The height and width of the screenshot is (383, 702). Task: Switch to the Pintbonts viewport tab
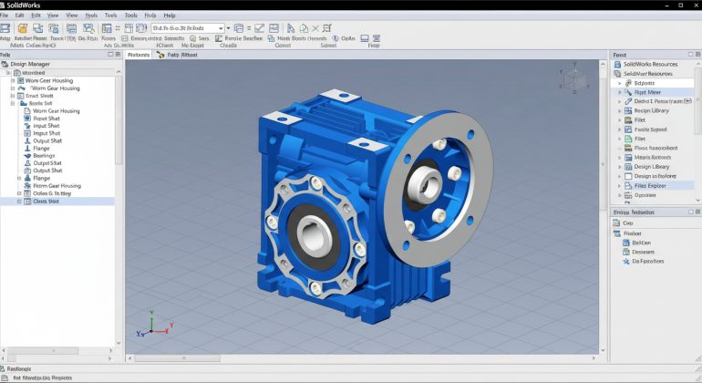(x=139, y=55)
